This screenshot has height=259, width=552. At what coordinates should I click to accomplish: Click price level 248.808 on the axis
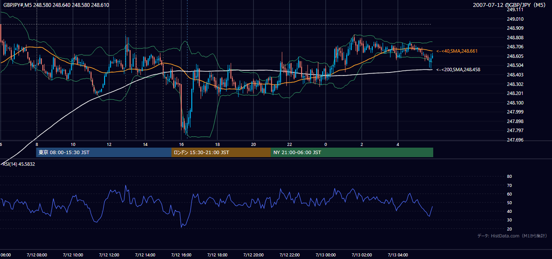tap(515, 38)
